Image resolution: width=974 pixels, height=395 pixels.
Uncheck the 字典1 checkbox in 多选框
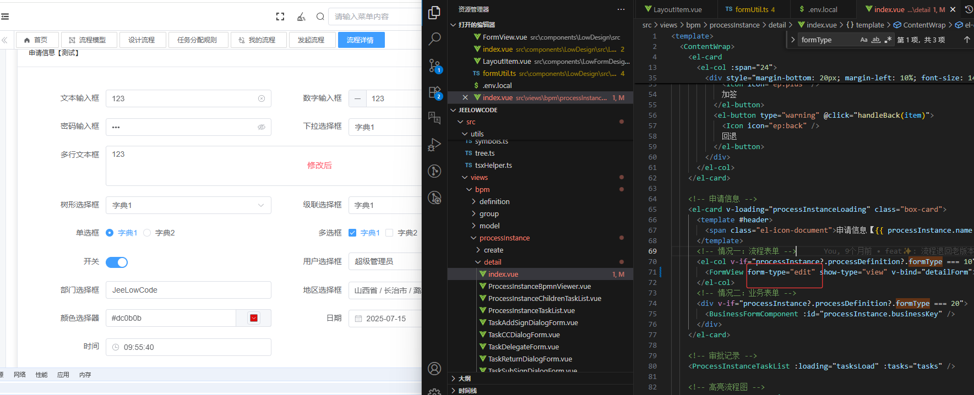[352, 233]
